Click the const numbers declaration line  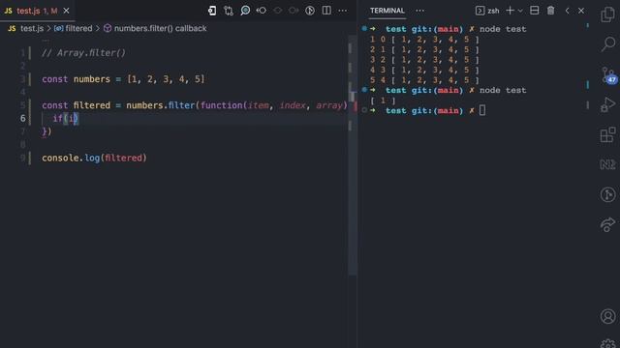pos(123,79)
